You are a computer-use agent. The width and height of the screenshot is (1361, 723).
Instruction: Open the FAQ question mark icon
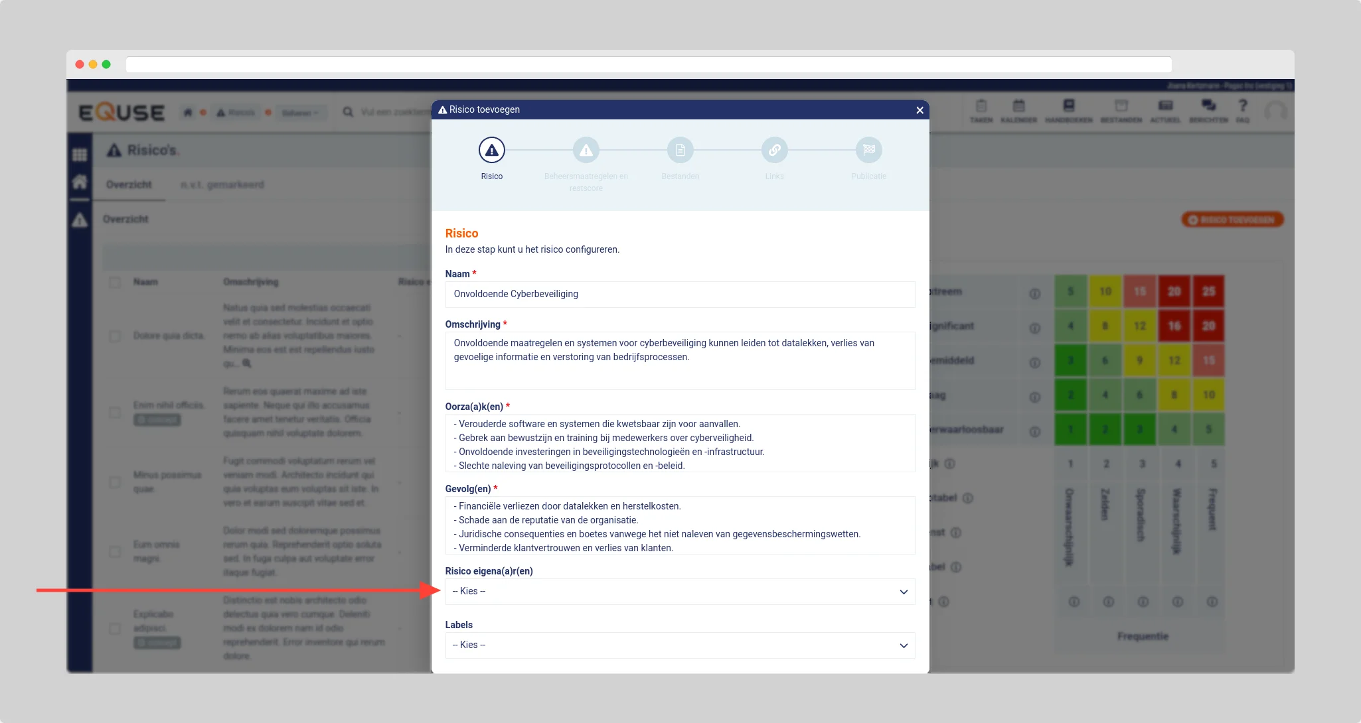(1242, 106)
